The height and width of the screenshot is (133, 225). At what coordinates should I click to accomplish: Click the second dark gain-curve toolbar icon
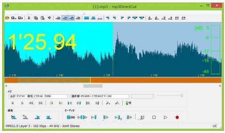click(x=157, y=18)
